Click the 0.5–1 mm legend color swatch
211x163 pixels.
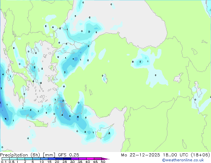[x=13, y=159]
